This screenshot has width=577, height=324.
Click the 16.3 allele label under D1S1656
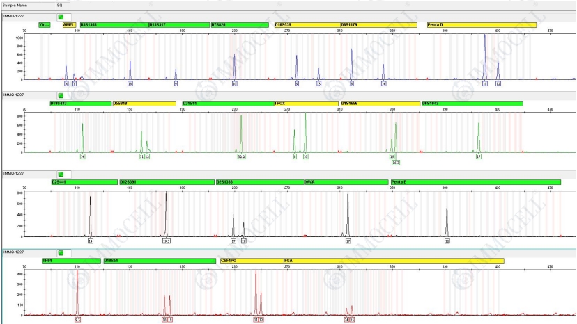pyautogui.click(x=396, y=163)
